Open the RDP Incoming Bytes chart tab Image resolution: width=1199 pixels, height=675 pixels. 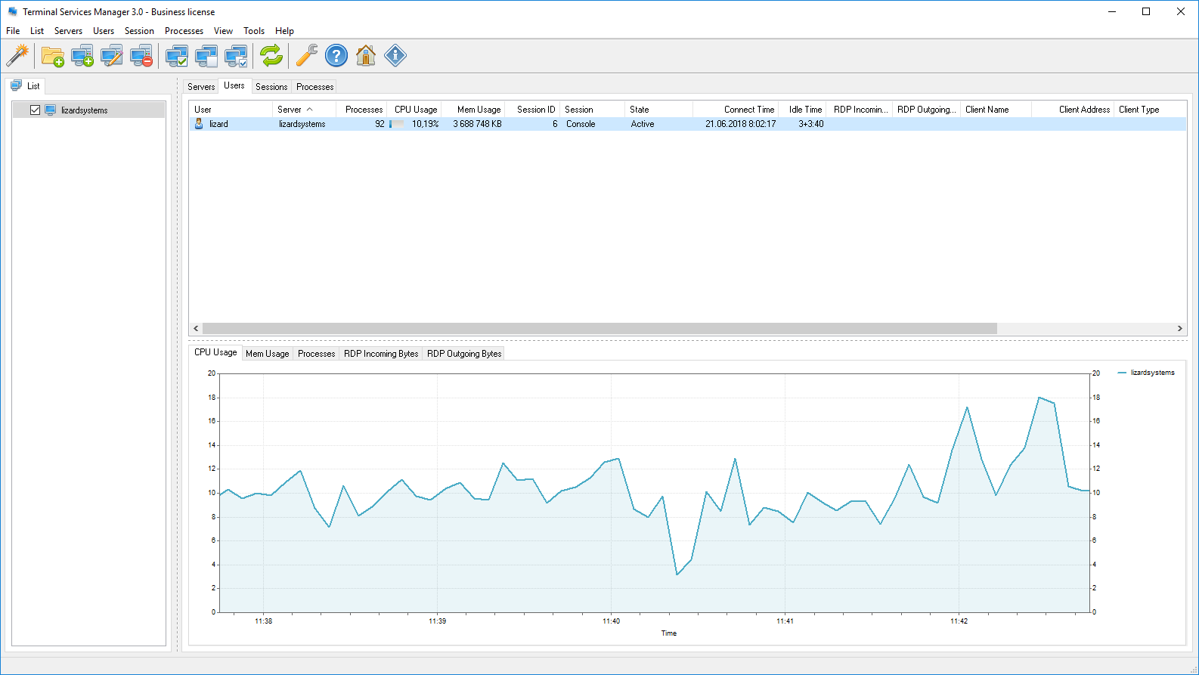380,354
